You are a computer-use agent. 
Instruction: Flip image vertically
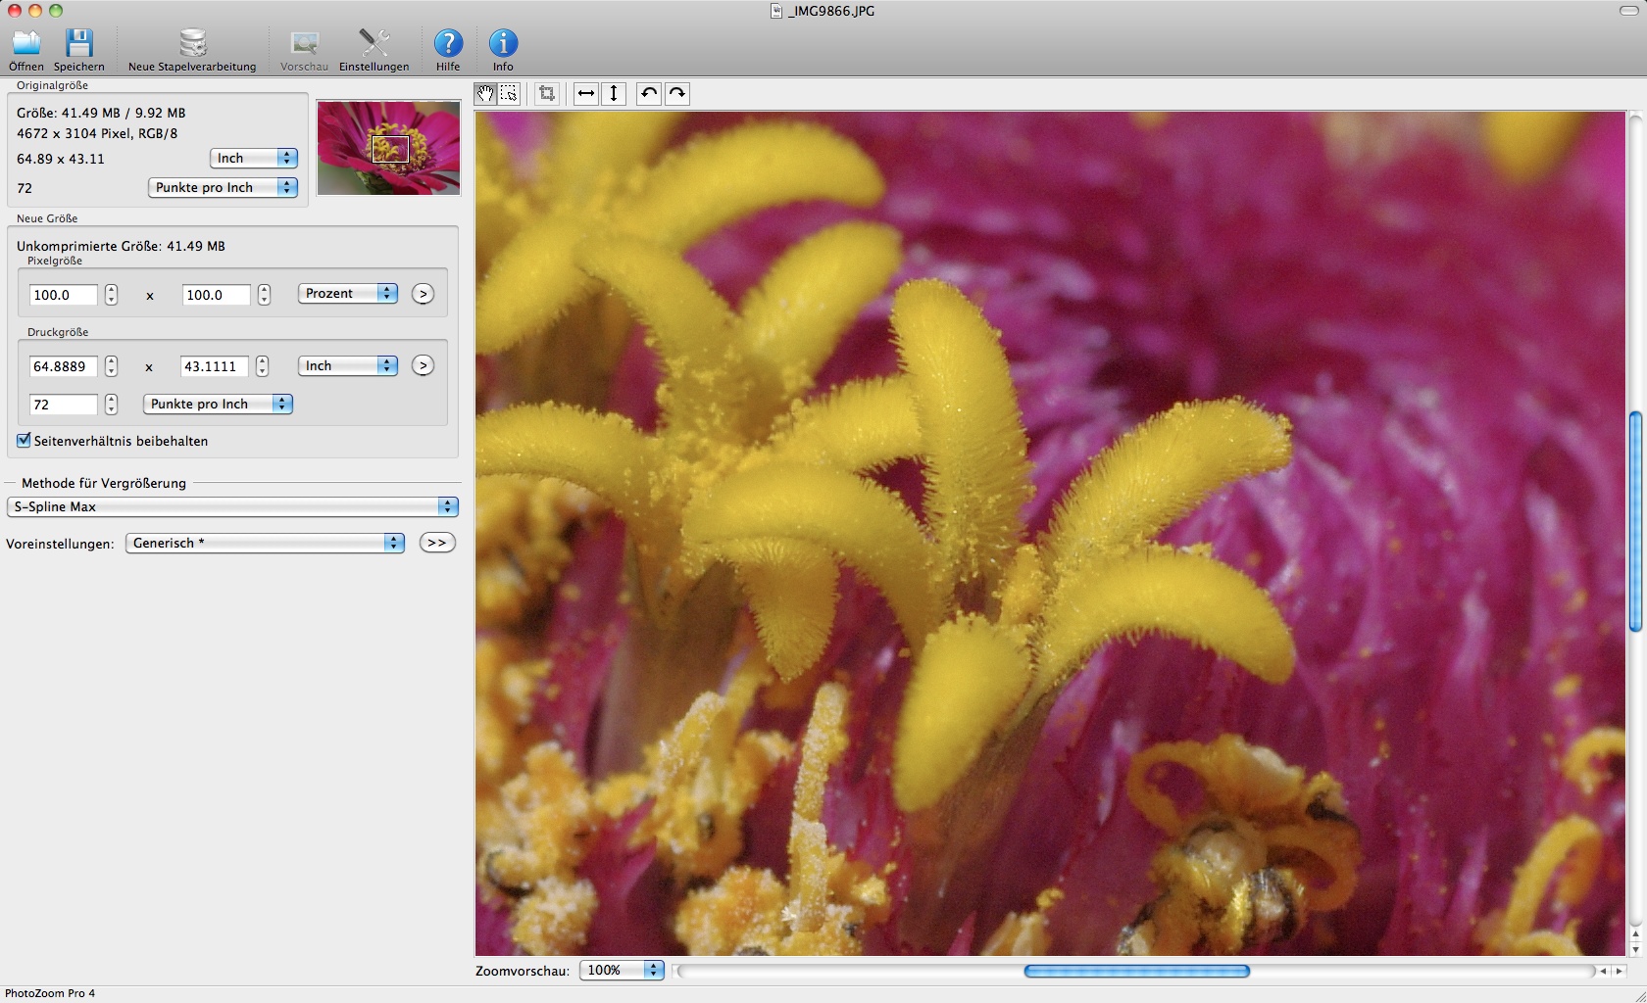click(614, 94)
